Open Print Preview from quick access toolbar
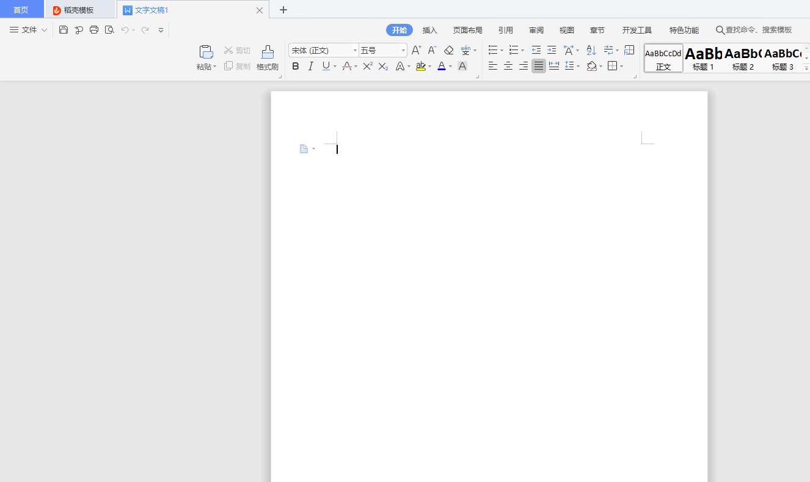The height and width of the screenshot is (482, 810). coord(109,29)
